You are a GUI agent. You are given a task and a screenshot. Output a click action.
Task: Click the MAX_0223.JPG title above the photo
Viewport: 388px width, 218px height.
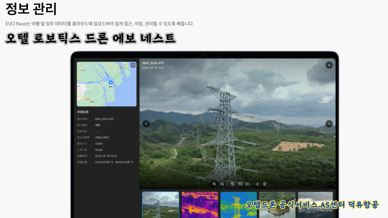click(x=153, y=63)
